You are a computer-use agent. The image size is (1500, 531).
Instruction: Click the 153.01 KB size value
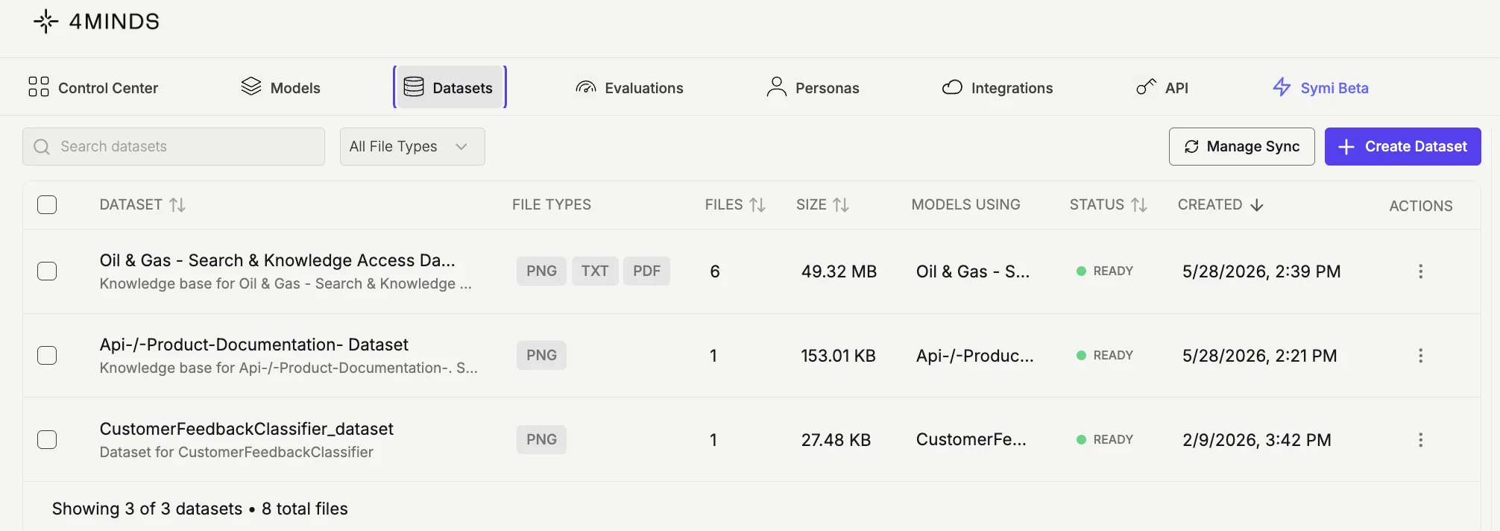point(838,356)
